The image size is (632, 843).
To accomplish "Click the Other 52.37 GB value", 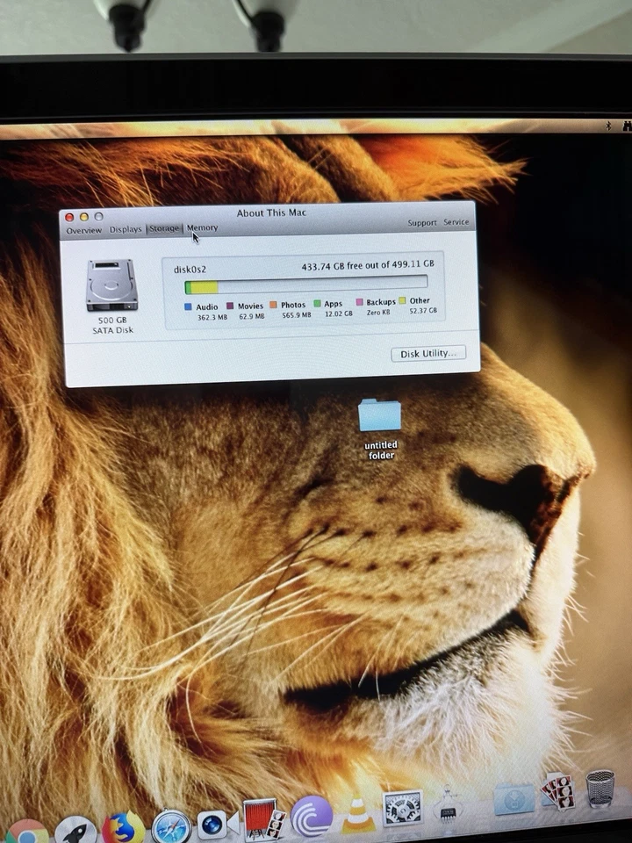I will (423, 311).
